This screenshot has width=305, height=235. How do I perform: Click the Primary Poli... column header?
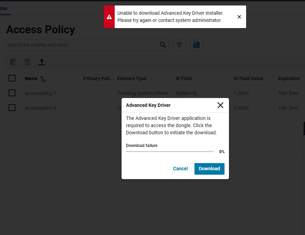pyautogui.click(x=98, y=78)
